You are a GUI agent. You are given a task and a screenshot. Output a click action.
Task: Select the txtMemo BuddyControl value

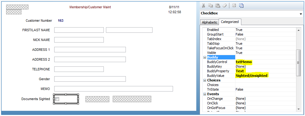pyautogui.click(x=244, y=62)
